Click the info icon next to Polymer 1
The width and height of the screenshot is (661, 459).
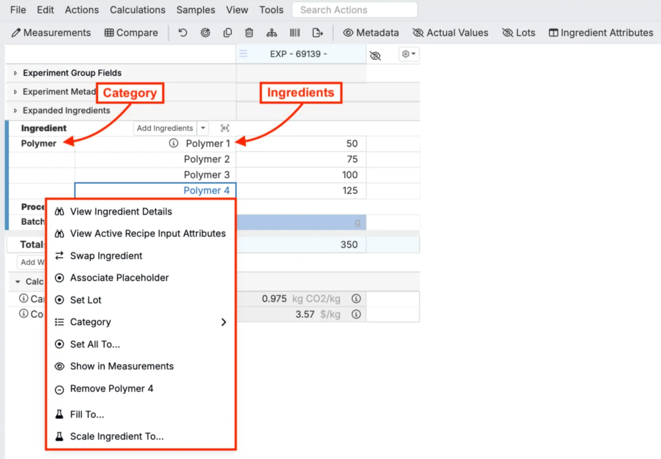(x=173, y=144)
